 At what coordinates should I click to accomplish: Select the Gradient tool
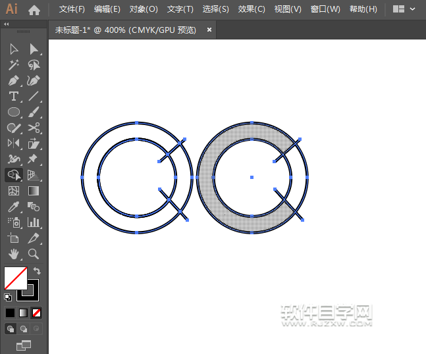pos(34,191)
